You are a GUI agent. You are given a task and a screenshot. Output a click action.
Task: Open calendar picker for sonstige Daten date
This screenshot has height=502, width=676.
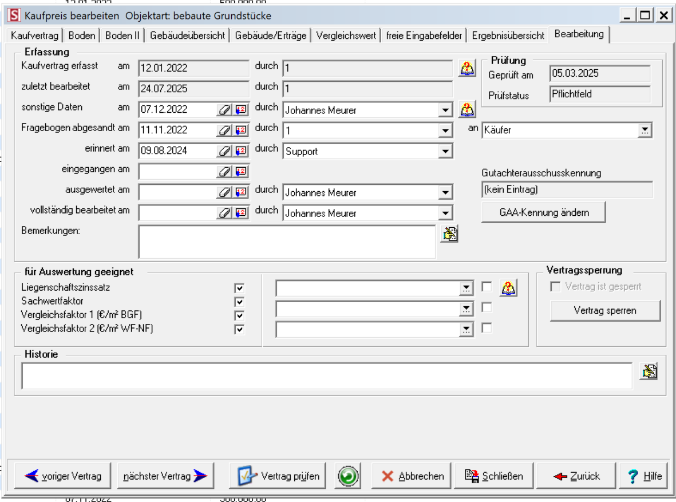tap(241, 110)
